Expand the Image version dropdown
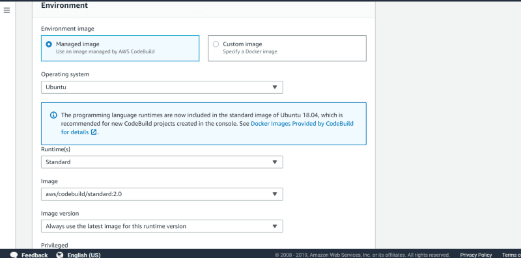The height and width of the screenshot is (258, 521). 162,226
